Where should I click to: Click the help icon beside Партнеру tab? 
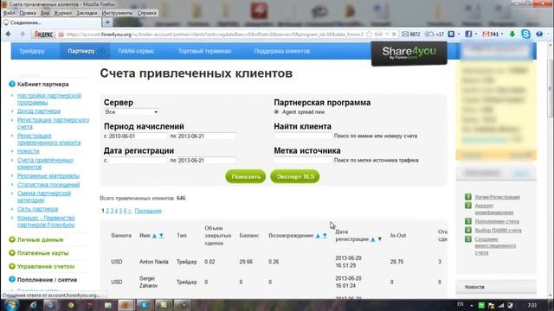pyautogui.click(x=101, y=51)
